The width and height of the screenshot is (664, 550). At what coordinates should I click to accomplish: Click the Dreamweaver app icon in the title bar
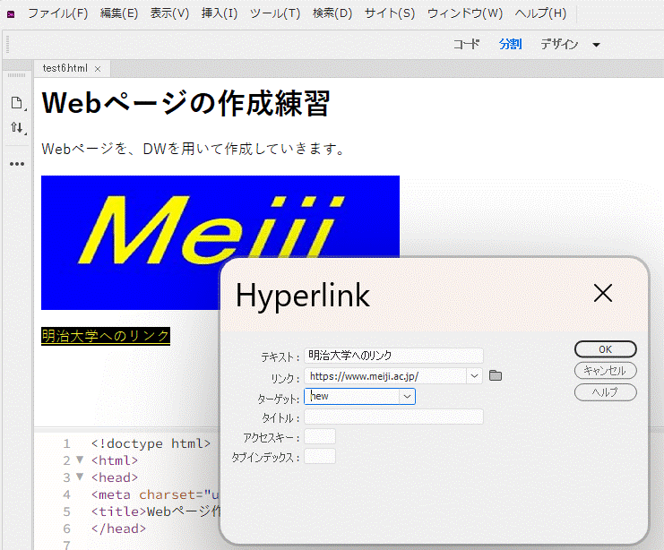click(11, 13)
